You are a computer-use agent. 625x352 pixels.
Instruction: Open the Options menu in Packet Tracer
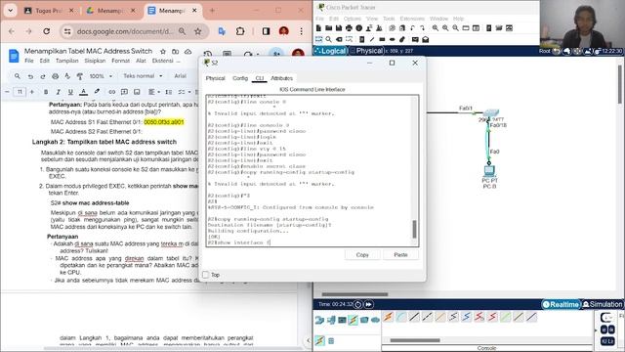[x=352, y=19]
